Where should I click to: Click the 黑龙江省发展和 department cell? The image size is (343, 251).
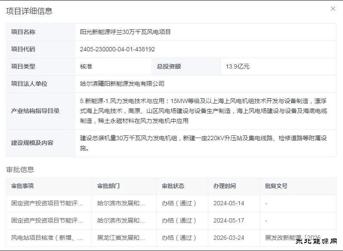(121, 238)
